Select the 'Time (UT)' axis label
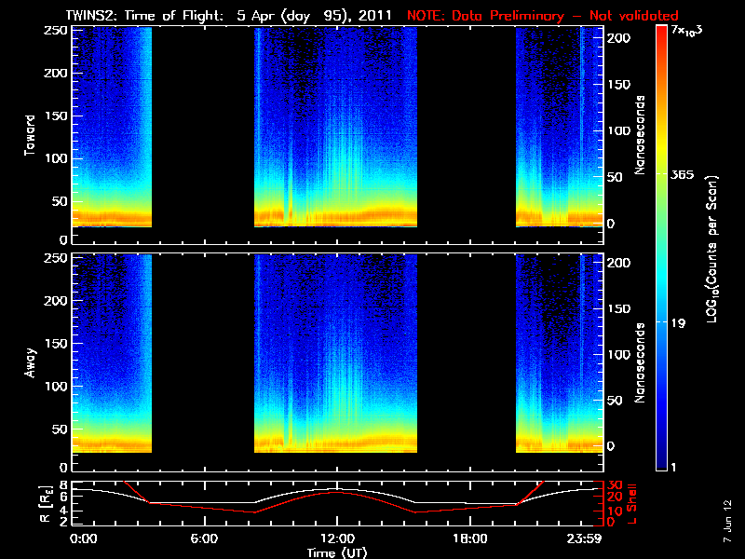745x559 pixels. click(x=336, y=552)
